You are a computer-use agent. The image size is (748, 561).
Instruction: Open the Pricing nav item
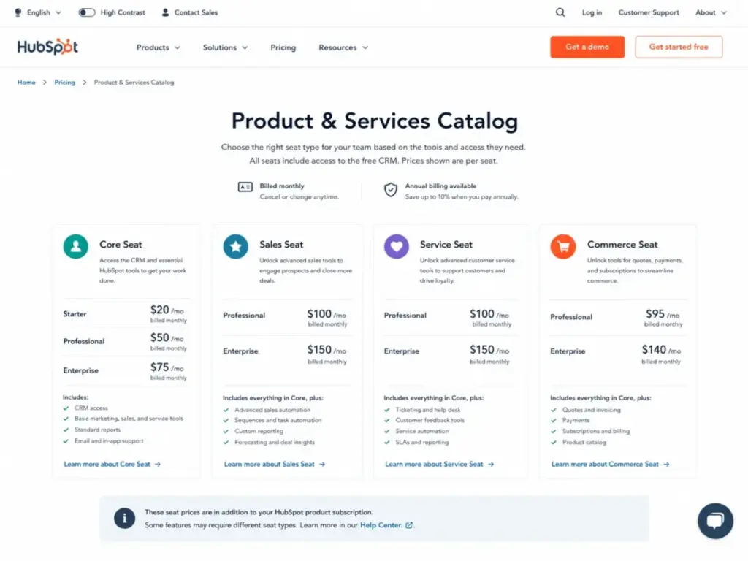(x=283, y=47)
